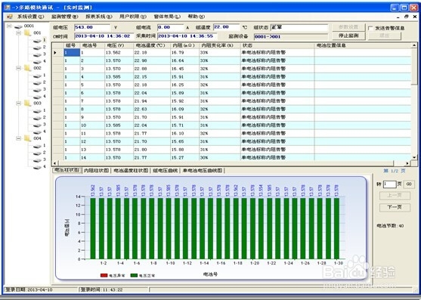Click the 停止监测 button
The width and height of the screenshot is (421, 300).
348,36
